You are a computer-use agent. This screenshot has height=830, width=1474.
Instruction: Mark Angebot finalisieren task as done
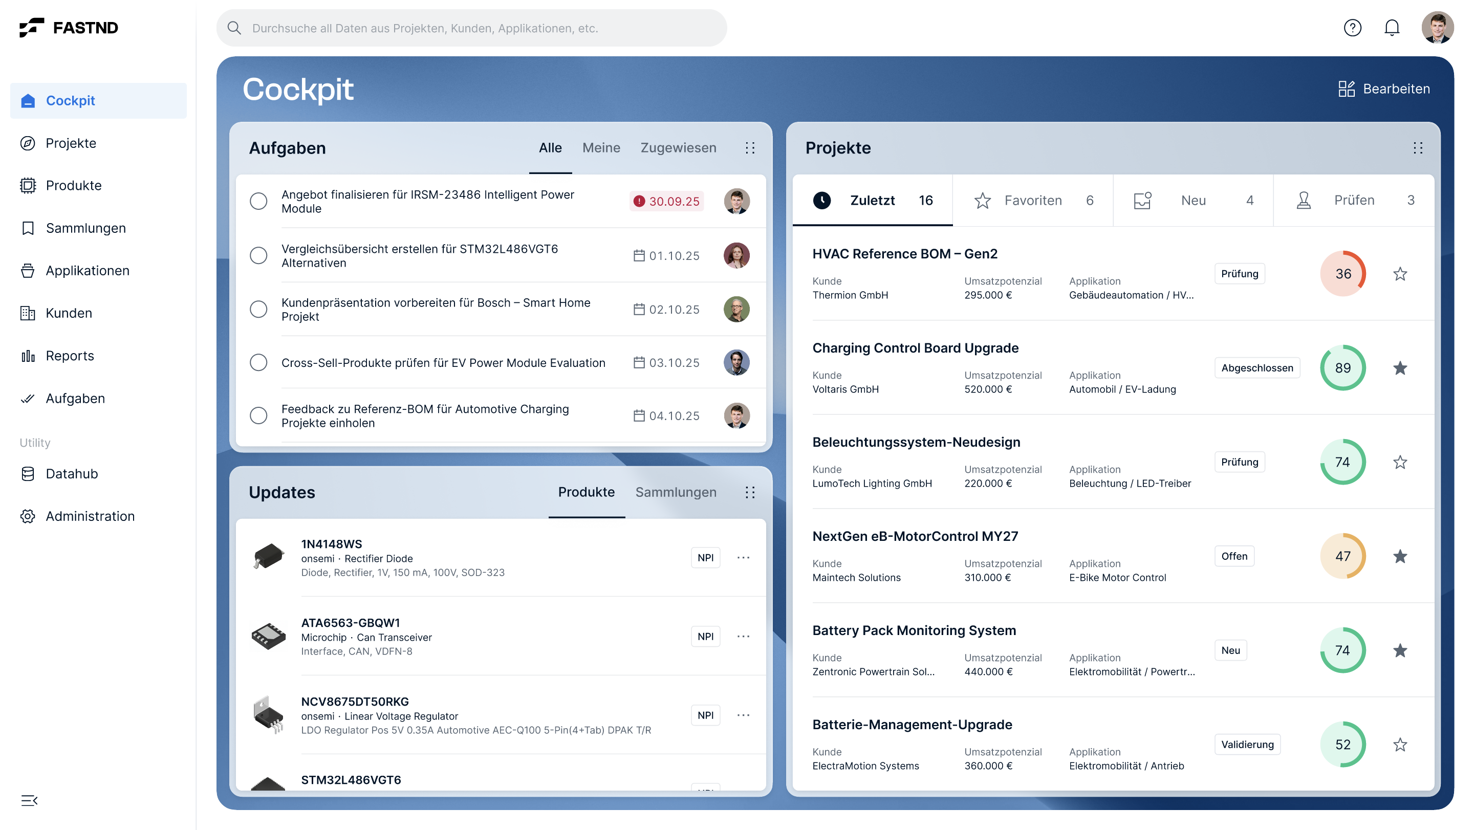coord(258,201)
